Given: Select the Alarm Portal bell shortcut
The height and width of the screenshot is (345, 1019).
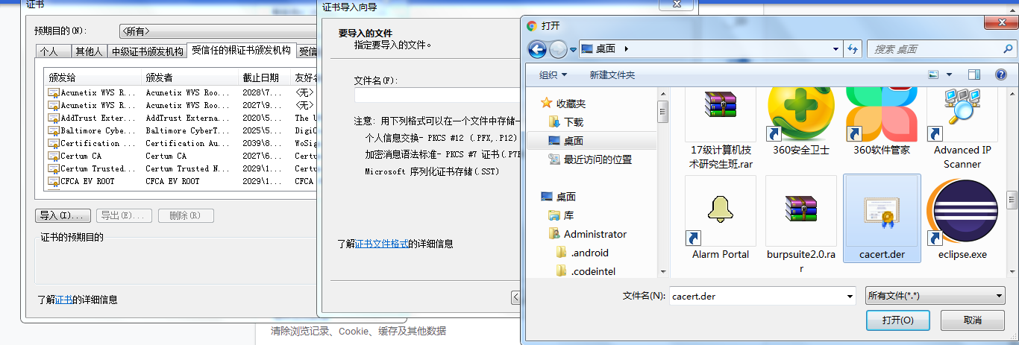Looking at the screenshot, I should pyautogui.click(x=721, y=211).
